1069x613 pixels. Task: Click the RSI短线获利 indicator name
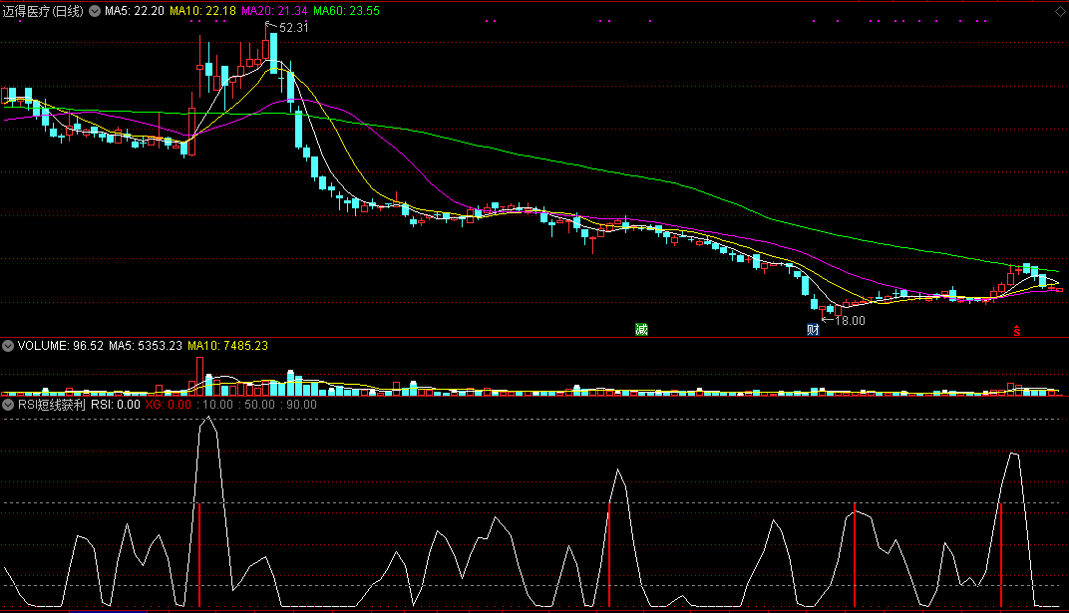(52, 405)
